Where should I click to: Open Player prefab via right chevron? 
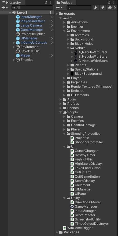52,55
